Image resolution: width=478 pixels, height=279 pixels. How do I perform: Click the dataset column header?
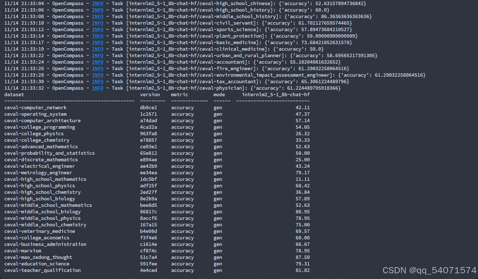pos(14,95)
